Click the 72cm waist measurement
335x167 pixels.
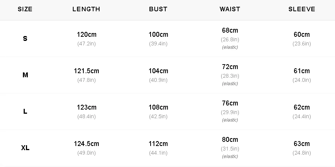point(230,67)
